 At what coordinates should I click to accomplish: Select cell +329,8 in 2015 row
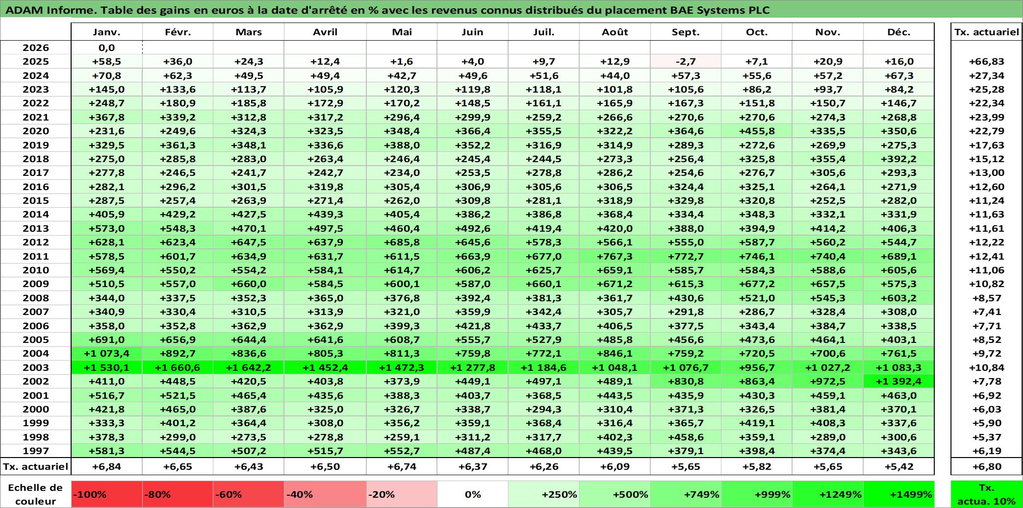[x=686, y=200]
